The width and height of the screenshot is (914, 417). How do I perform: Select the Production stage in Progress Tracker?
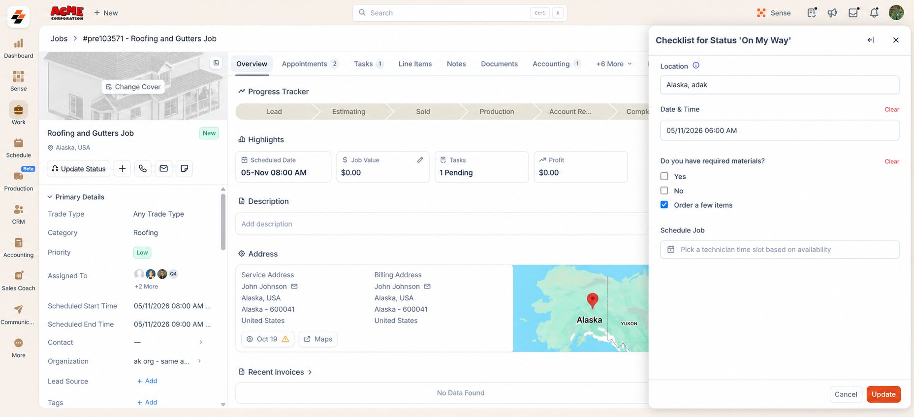tap(497, 112)
